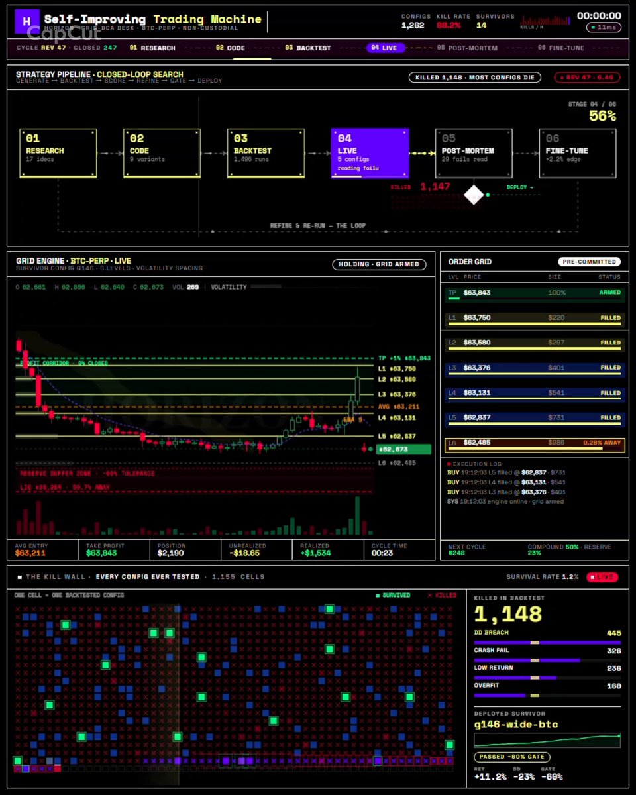Switch to the 02 CODE step tab

click(x=231, y=48)
